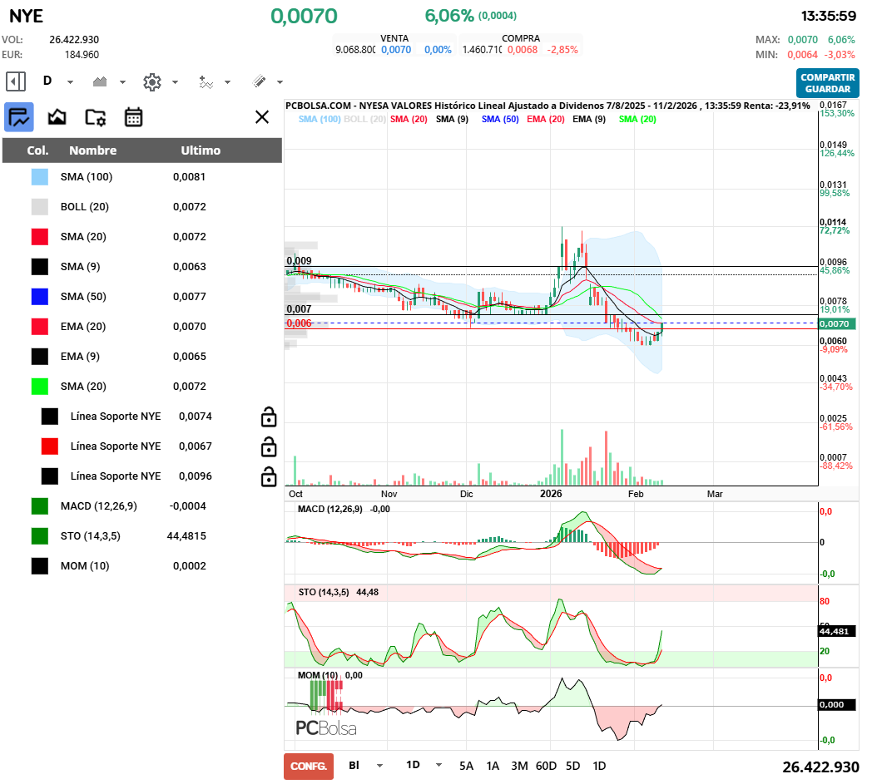Image resolution: width=872 pixels, height=784 pixels.
Task: Click the area chart panel icon
Action: 57,117
